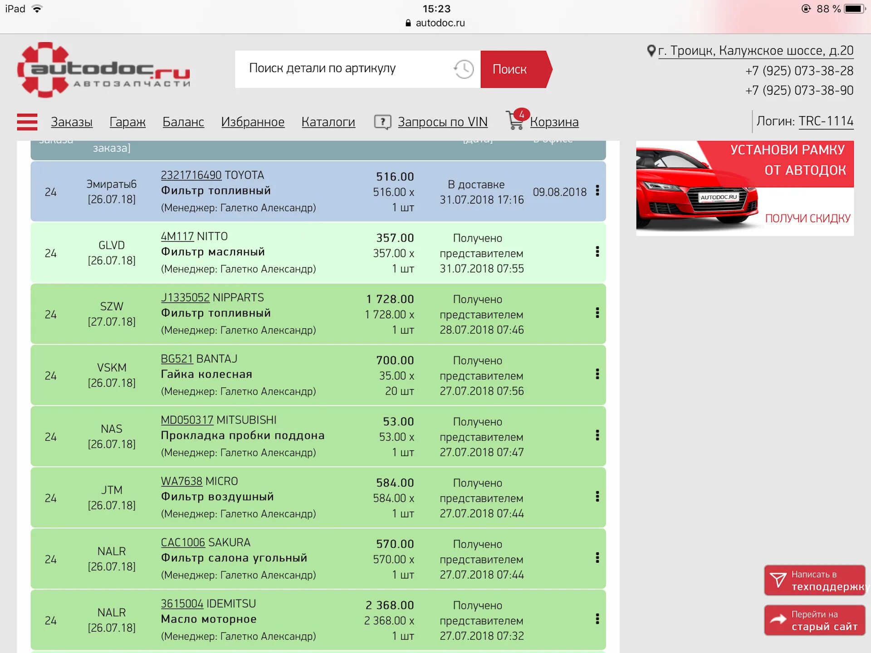Open the Каталоги menu item

click(328, 122)
